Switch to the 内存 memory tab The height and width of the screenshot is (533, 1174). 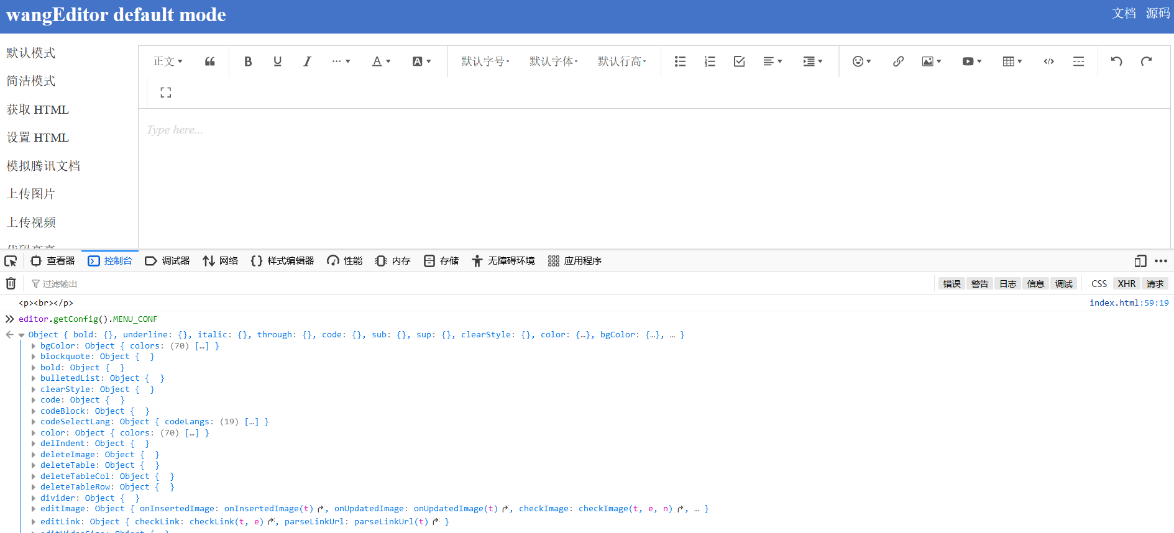393,261
